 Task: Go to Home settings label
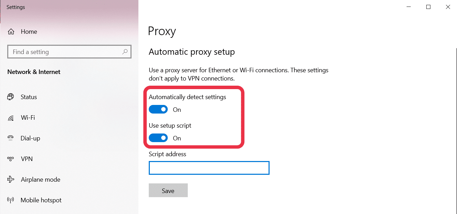(29, 32)
